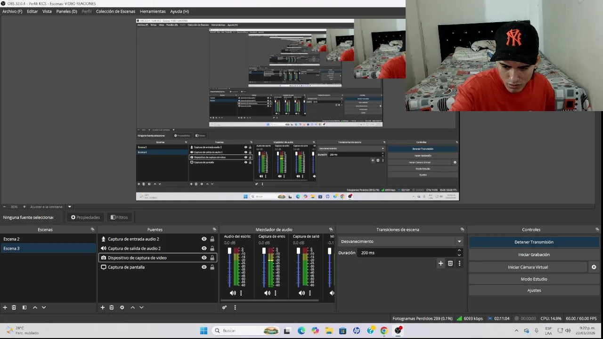
Task: Show hidden system tray icons chevron
Action: point(516,331)
